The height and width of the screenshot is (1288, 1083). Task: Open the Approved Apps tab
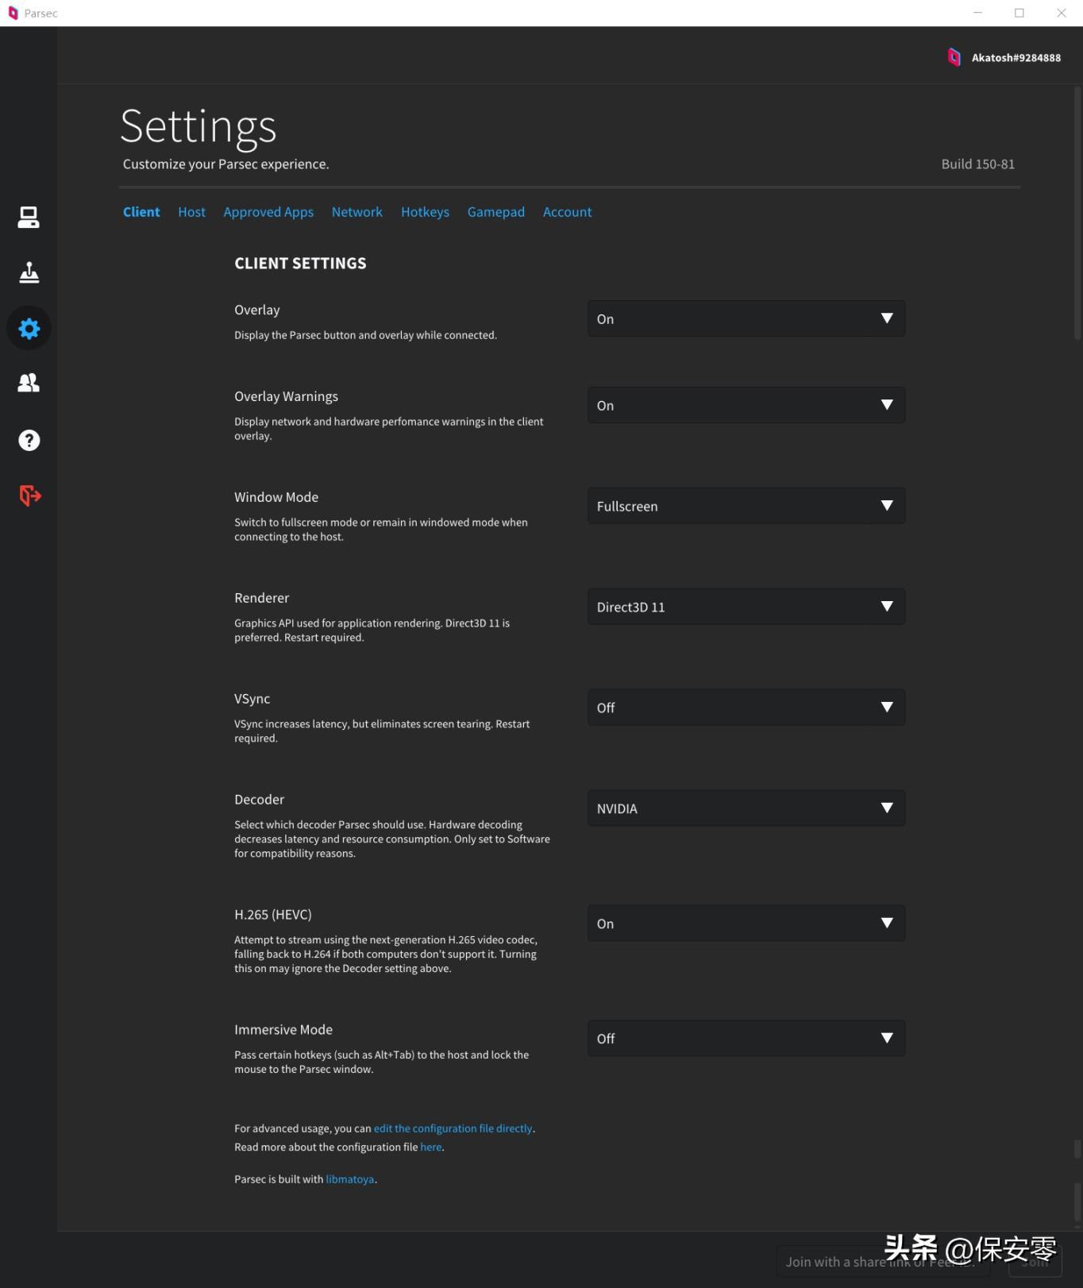click(x=268, y=212)
